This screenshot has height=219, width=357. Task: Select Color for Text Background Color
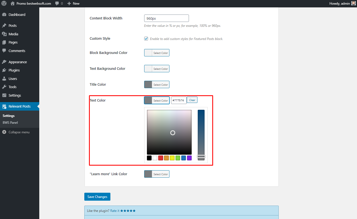[x=157, y=69]
